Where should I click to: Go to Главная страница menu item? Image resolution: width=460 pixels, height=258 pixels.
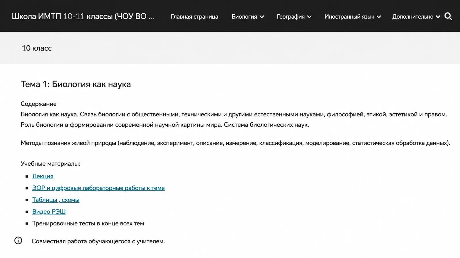(194, 17)
